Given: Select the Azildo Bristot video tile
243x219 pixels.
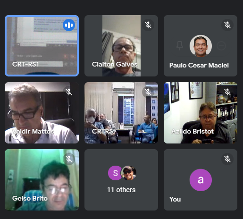Looking at the screenshot, I should 201,113.
